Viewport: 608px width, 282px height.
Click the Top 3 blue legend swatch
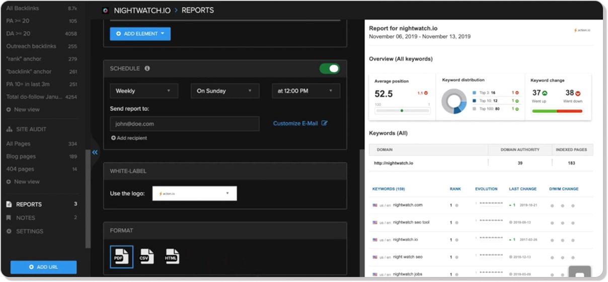click(x=475, y=93)
